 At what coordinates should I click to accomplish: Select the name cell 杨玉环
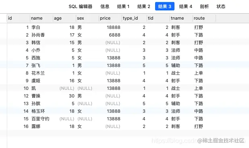38,111
